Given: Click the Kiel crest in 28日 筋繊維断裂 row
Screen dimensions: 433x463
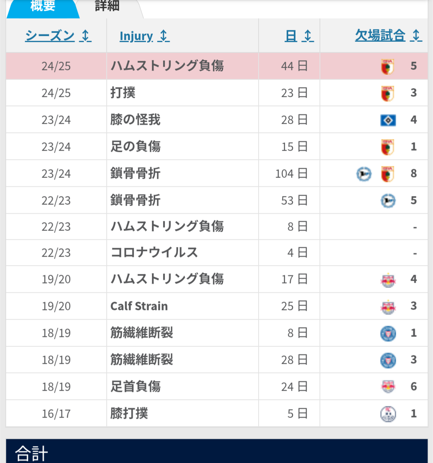Looking at the screenshot, I should tap(388, 360).
